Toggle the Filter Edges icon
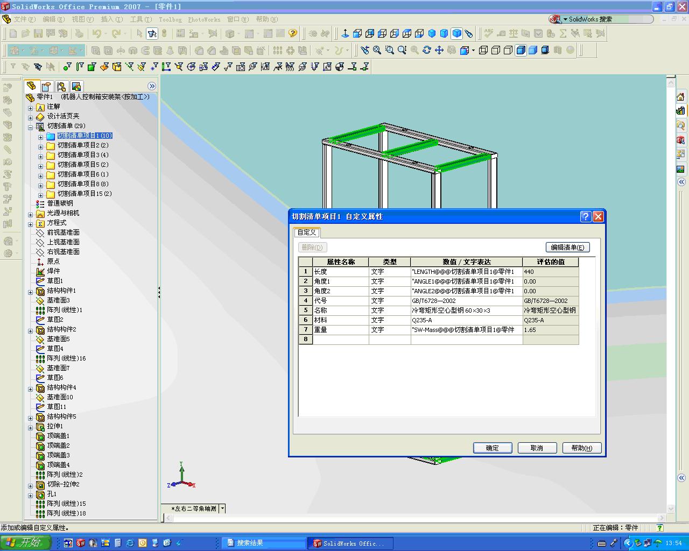This screenshot has width=689, height=551. point(80,67)
